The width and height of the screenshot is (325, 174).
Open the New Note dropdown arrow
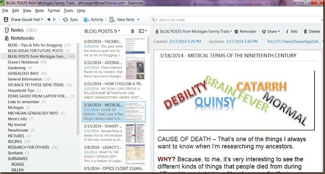pyautogui.click(x=138, y=20)
